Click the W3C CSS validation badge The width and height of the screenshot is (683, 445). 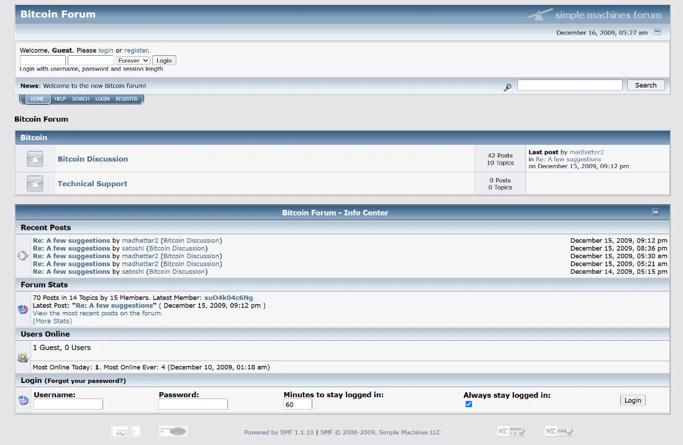pos(559,431)
